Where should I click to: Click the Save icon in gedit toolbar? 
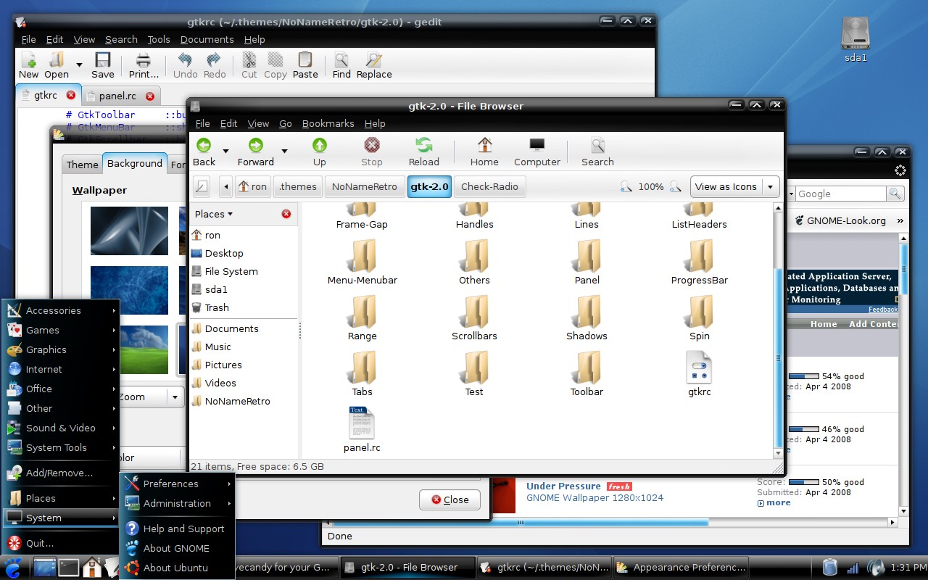click(x=102, y=59)
